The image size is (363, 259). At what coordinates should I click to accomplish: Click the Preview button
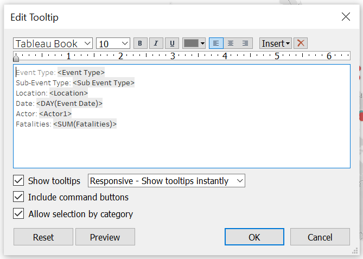click(x=105, y=237)
